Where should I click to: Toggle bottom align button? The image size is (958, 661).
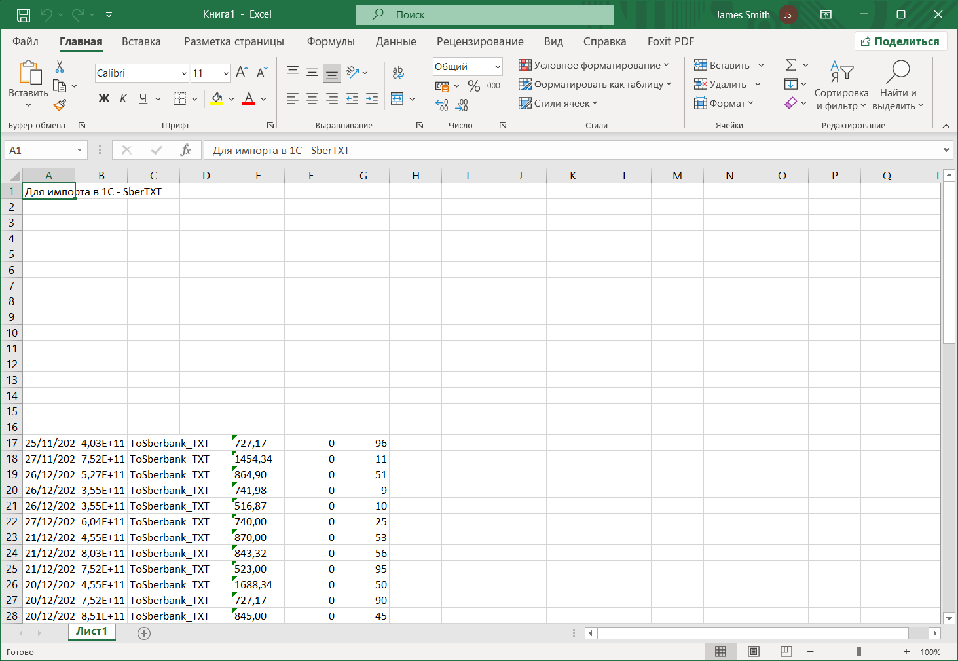(332, 73)
